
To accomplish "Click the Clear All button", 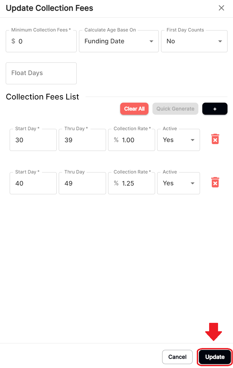I will 134,109.
